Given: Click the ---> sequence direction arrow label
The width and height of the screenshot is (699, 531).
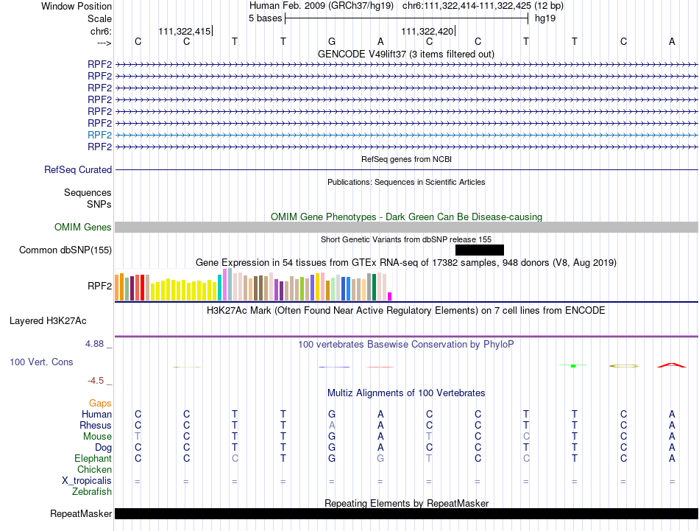Looking at the screenshot, I should click(104, 43).
